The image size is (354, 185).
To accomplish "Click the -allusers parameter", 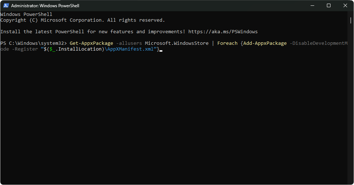I will click(x=129, y=43).
